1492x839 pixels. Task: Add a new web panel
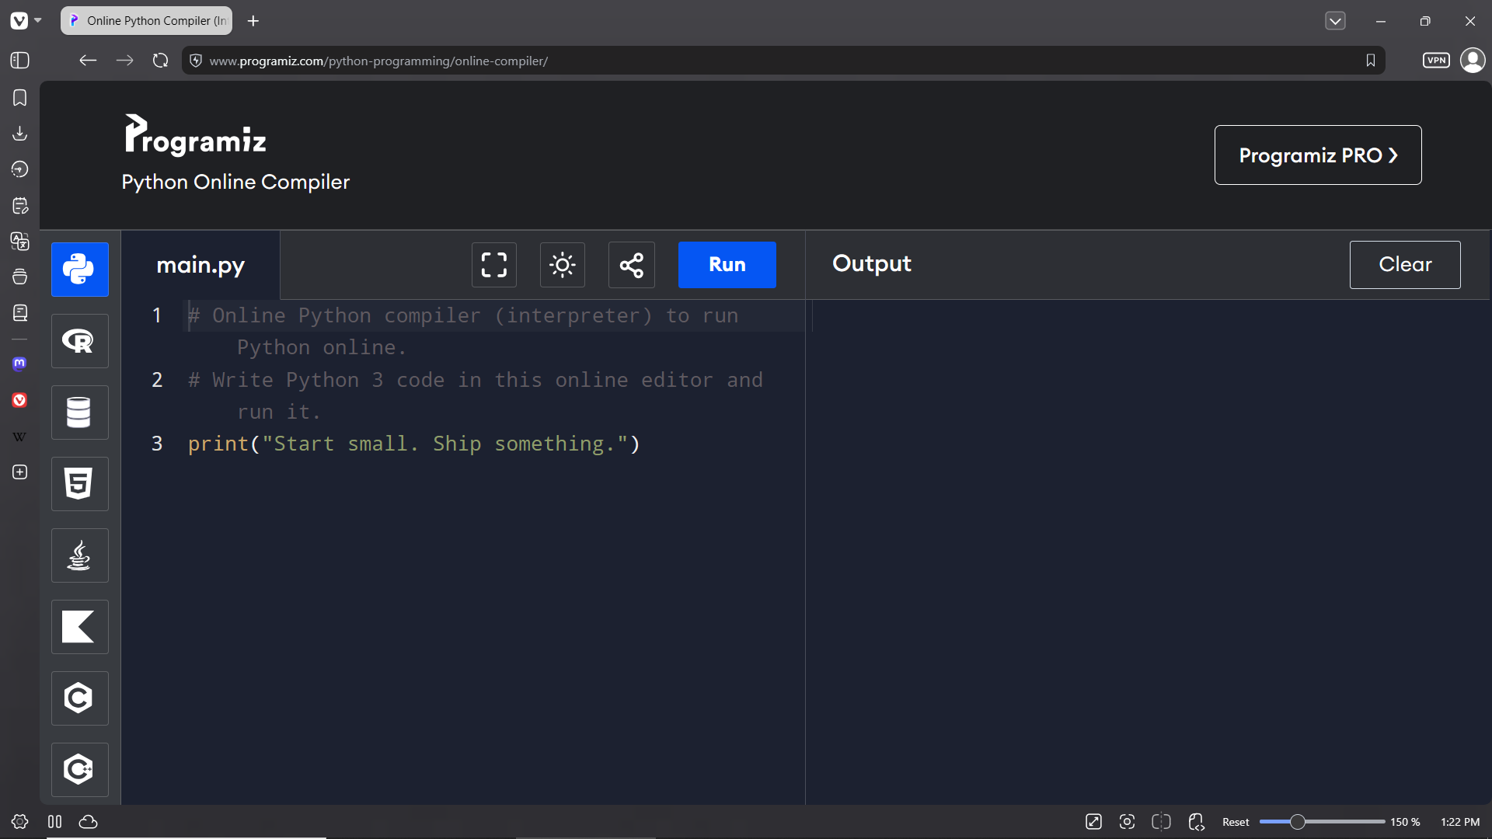[20, 472]
